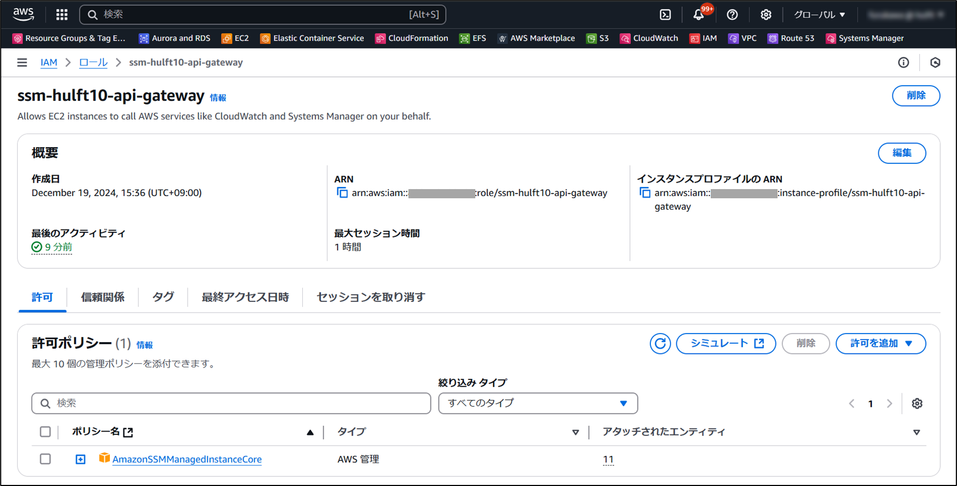Screen dimensions: 957x486
Task: Go to ロール breadcrumb link
Action: tap(93, 63)
